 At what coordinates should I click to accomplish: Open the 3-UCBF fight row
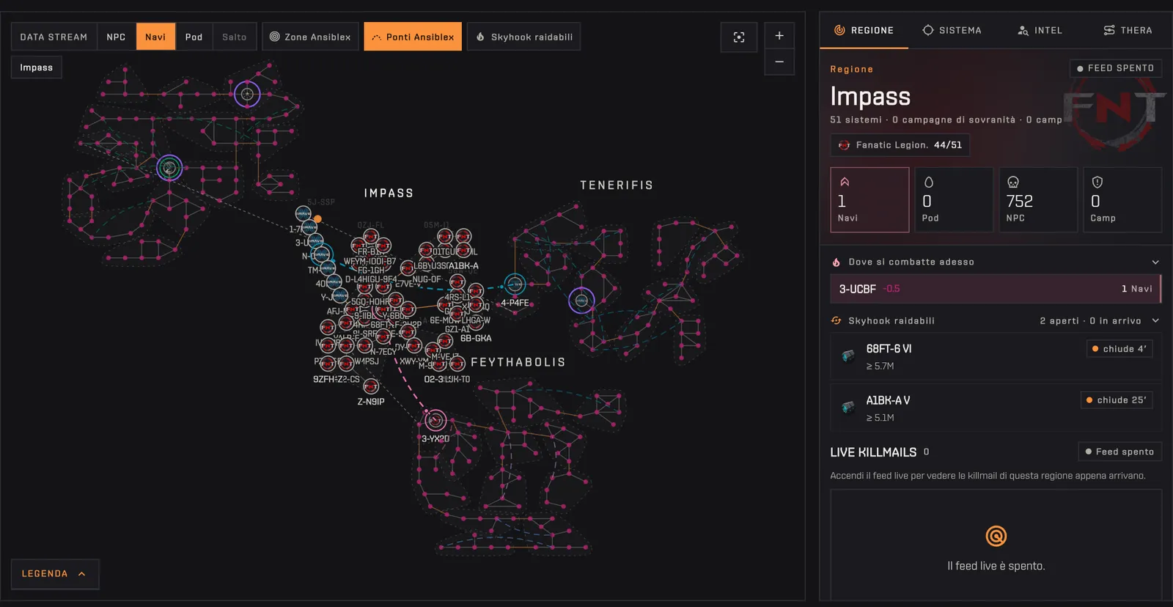point(996,289)
